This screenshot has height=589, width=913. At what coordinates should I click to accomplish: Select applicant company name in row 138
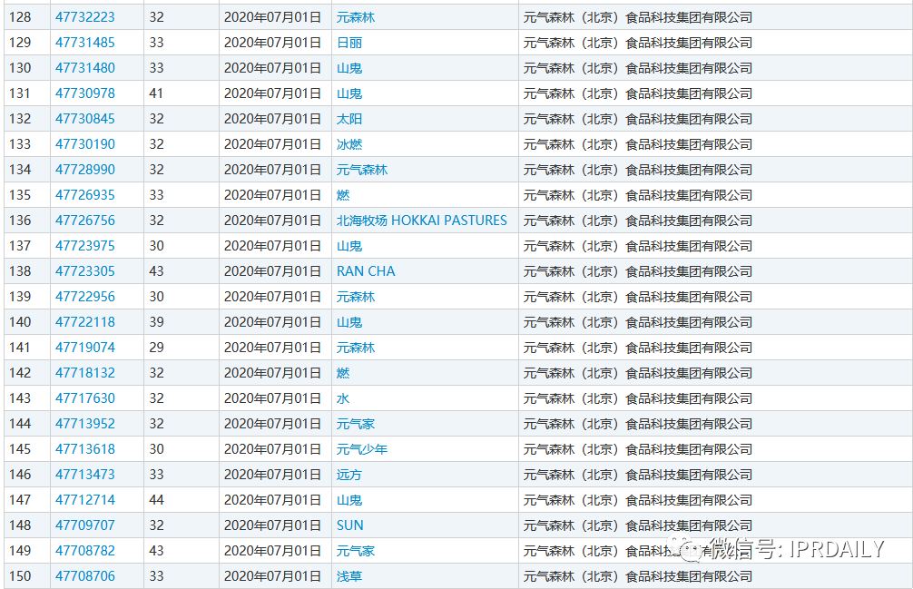coord(638,271)
